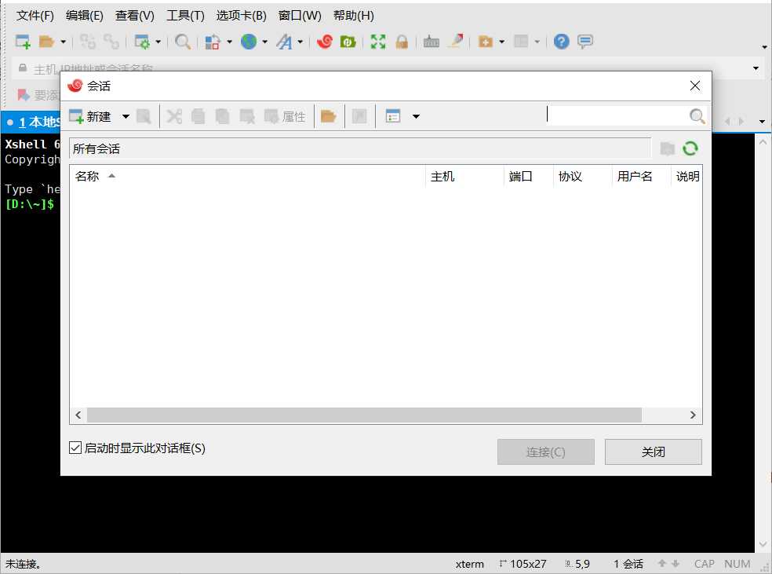Expand dropdown beside the folder-plus icon

click(501, 42)
